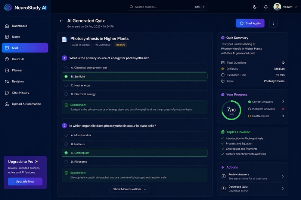Click the Start Again button
The height and width of the screenshot is (200, 301).
[x=250, y=23]
